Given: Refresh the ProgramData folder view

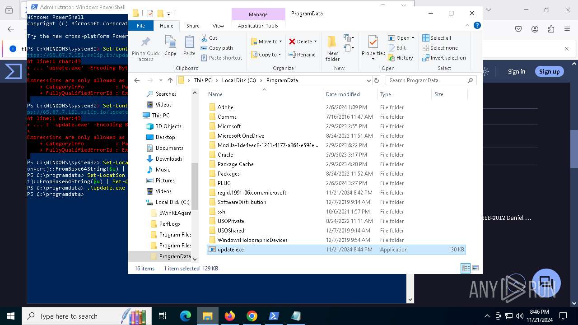Looking at the screenshot, I should pyautogui.click(x=377, y=80).
